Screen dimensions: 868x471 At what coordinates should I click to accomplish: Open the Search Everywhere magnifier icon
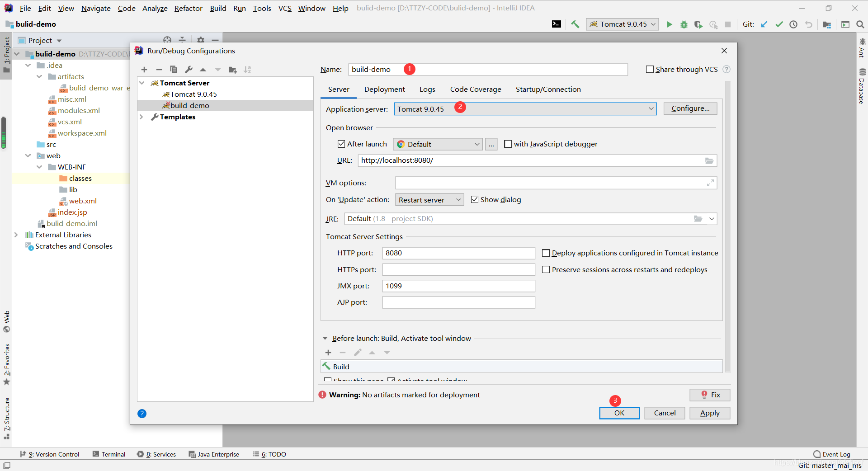coord(860,24)
